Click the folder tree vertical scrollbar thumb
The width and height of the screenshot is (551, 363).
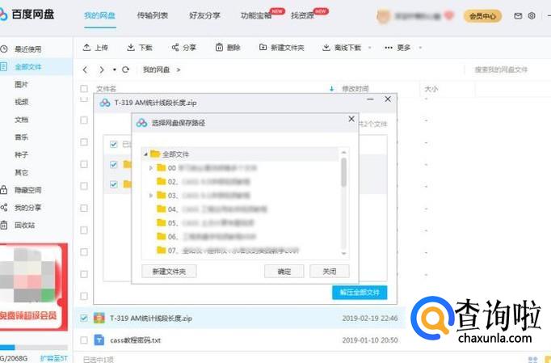(343, 172)
